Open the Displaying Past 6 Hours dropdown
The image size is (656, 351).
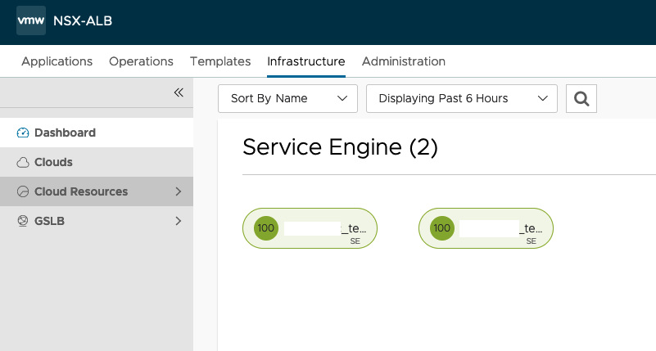point(462,99)
